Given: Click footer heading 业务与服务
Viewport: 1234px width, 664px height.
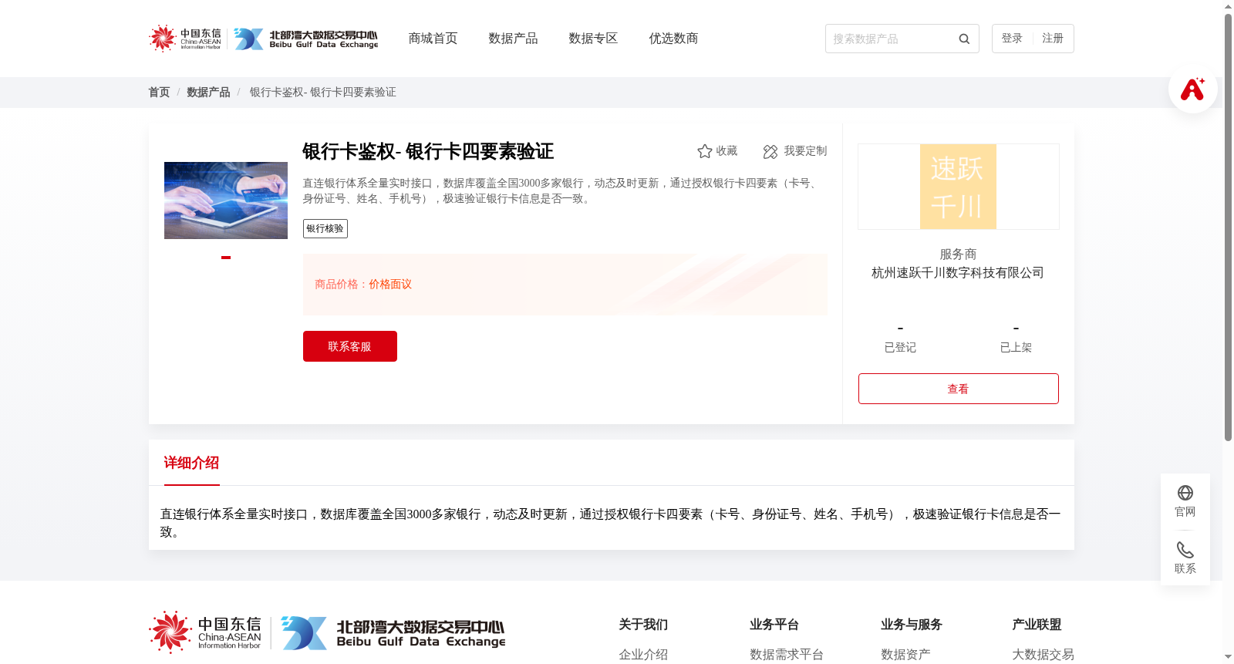Looking at the screenshot, I should point(912,625).
